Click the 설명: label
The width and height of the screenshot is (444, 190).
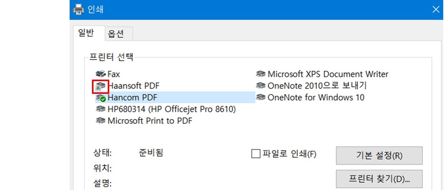click(102, 183)
